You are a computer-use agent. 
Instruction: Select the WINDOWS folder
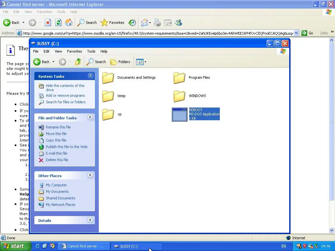pos(190,96)
